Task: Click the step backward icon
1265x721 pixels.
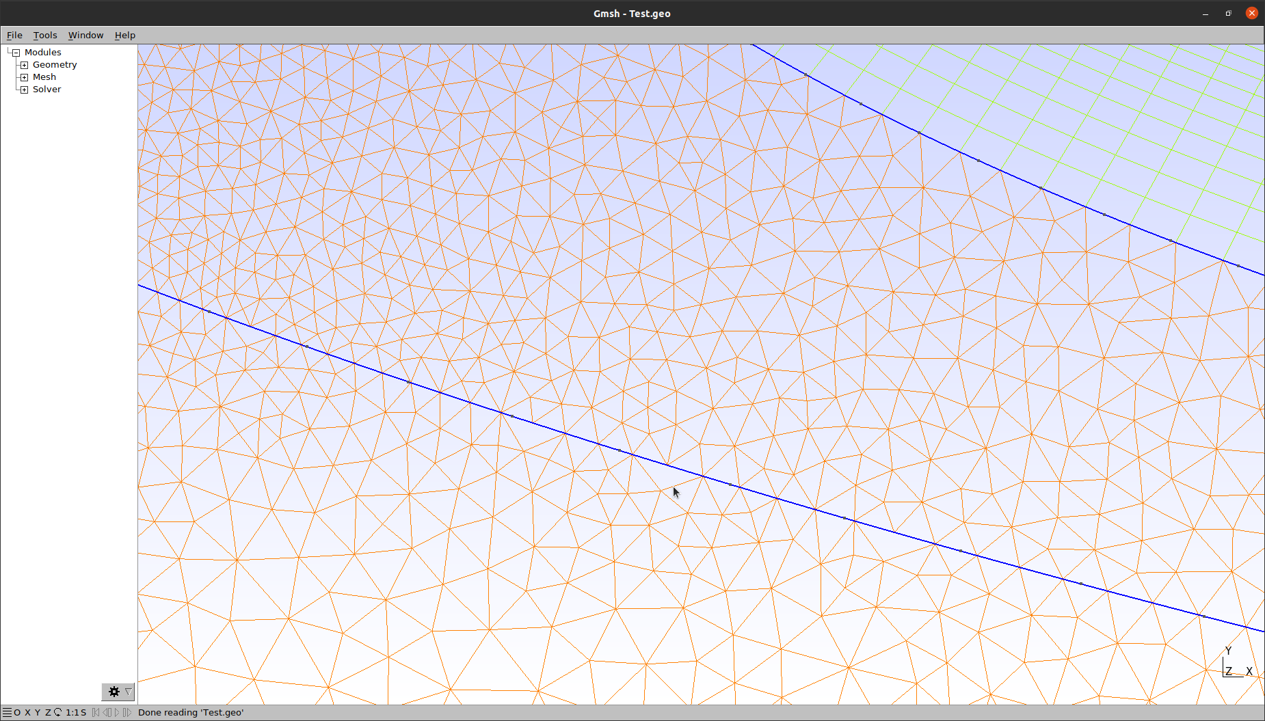Action: (x=107, y=712)
